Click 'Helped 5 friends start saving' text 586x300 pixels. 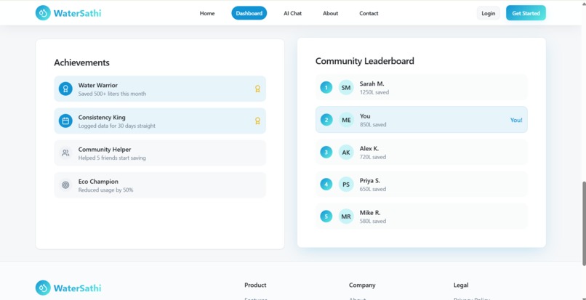(112, 158)
